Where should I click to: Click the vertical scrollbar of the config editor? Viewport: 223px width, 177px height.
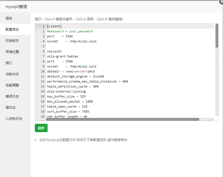pyautogui.click(x=217, y=36)
